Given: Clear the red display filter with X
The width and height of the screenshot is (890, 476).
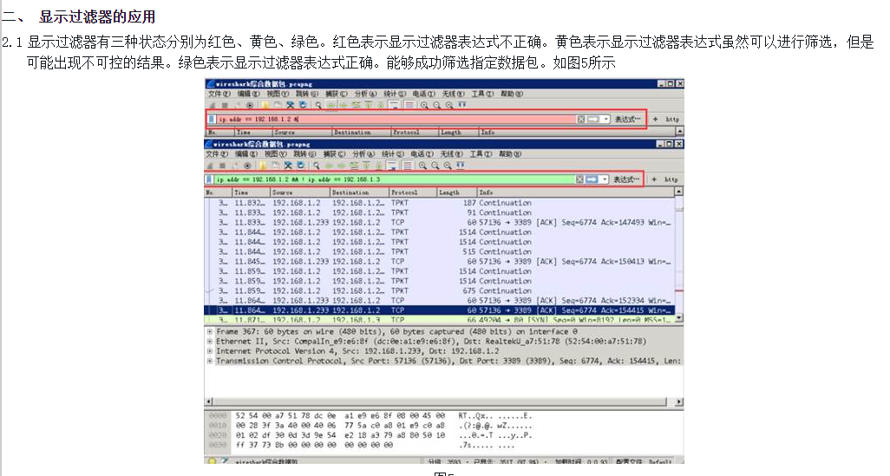Looking at the screenshot, I should (580, 119).
